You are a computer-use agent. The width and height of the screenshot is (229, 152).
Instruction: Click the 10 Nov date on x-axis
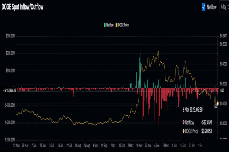(139, 146)
